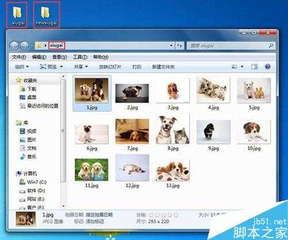
Task: Open the 查看(V) menu
Action: [x=60, y=57]
